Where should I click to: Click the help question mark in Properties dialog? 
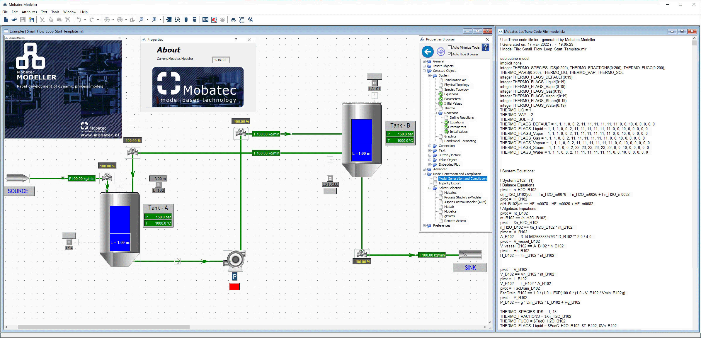[x=236, y=40]
